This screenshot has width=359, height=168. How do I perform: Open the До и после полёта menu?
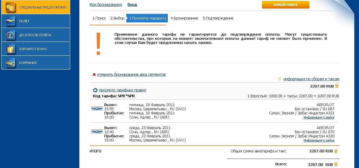(x=36, y=35)
